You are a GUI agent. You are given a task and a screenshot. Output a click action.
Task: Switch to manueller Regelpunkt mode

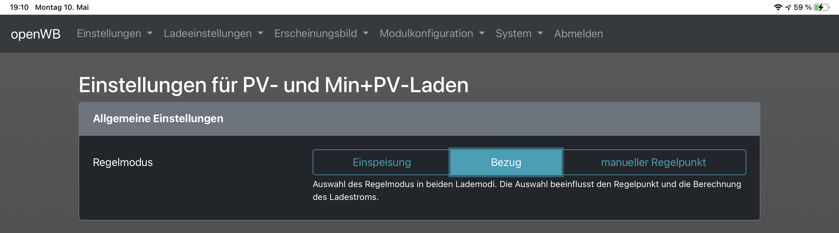coord(653,162)
